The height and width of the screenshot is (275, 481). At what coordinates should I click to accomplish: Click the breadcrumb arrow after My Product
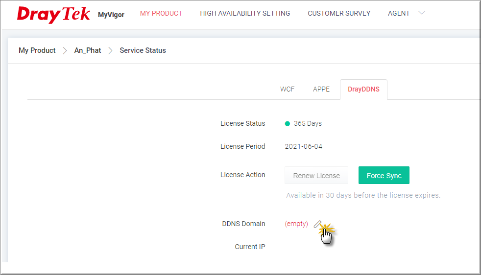pos(65,50)
